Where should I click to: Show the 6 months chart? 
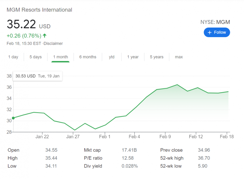coord(87,57)
